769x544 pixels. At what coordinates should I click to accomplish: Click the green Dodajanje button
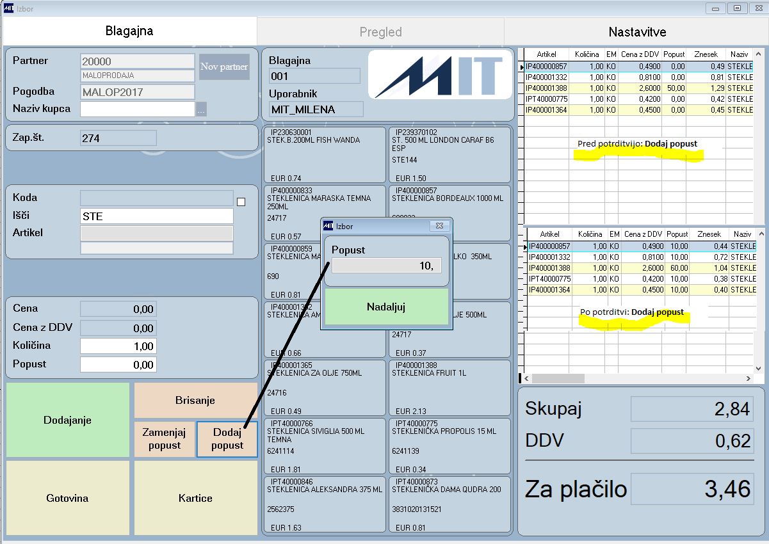pos(67,420)
